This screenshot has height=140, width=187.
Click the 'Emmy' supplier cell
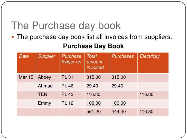click(x=48, y=103)
